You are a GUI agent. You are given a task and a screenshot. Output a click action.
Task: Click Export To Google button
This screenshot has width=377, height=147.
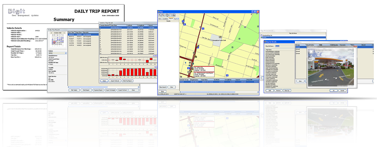(x=110, y=90)
